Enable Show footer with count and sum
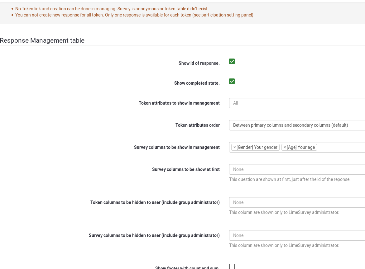365x269 pixels. [232, 266]
